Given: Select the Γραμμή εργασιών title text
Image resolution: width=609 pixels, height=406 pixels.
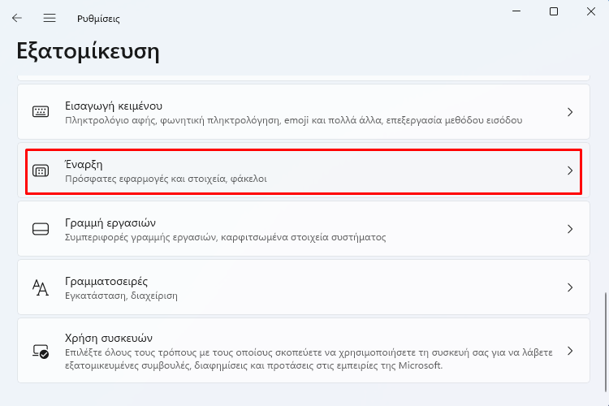Looking at the screenshot, I should click(x=110, y=223).
